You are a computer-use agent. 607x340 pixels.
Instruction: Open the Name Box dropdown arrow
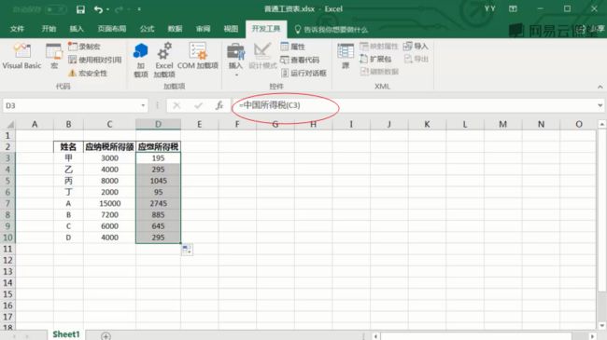(143, 105)
